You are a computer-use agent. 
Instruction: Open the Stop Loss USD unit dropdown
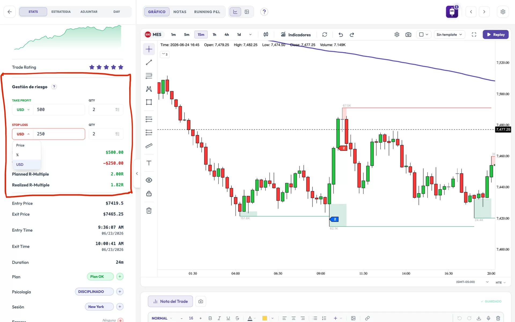click(23, 134)
